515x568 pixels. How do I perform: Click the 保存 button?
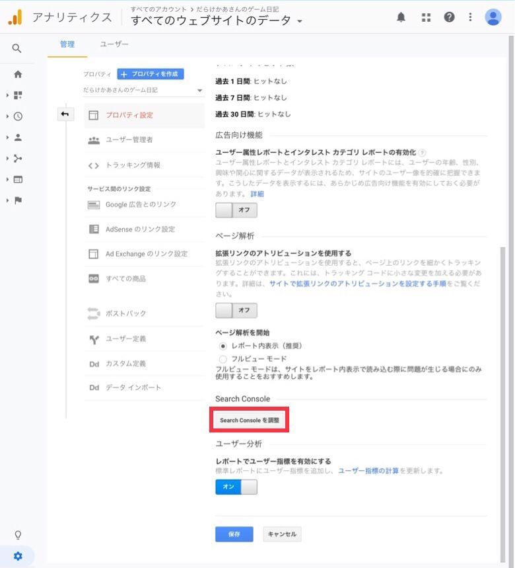[234, 534]
